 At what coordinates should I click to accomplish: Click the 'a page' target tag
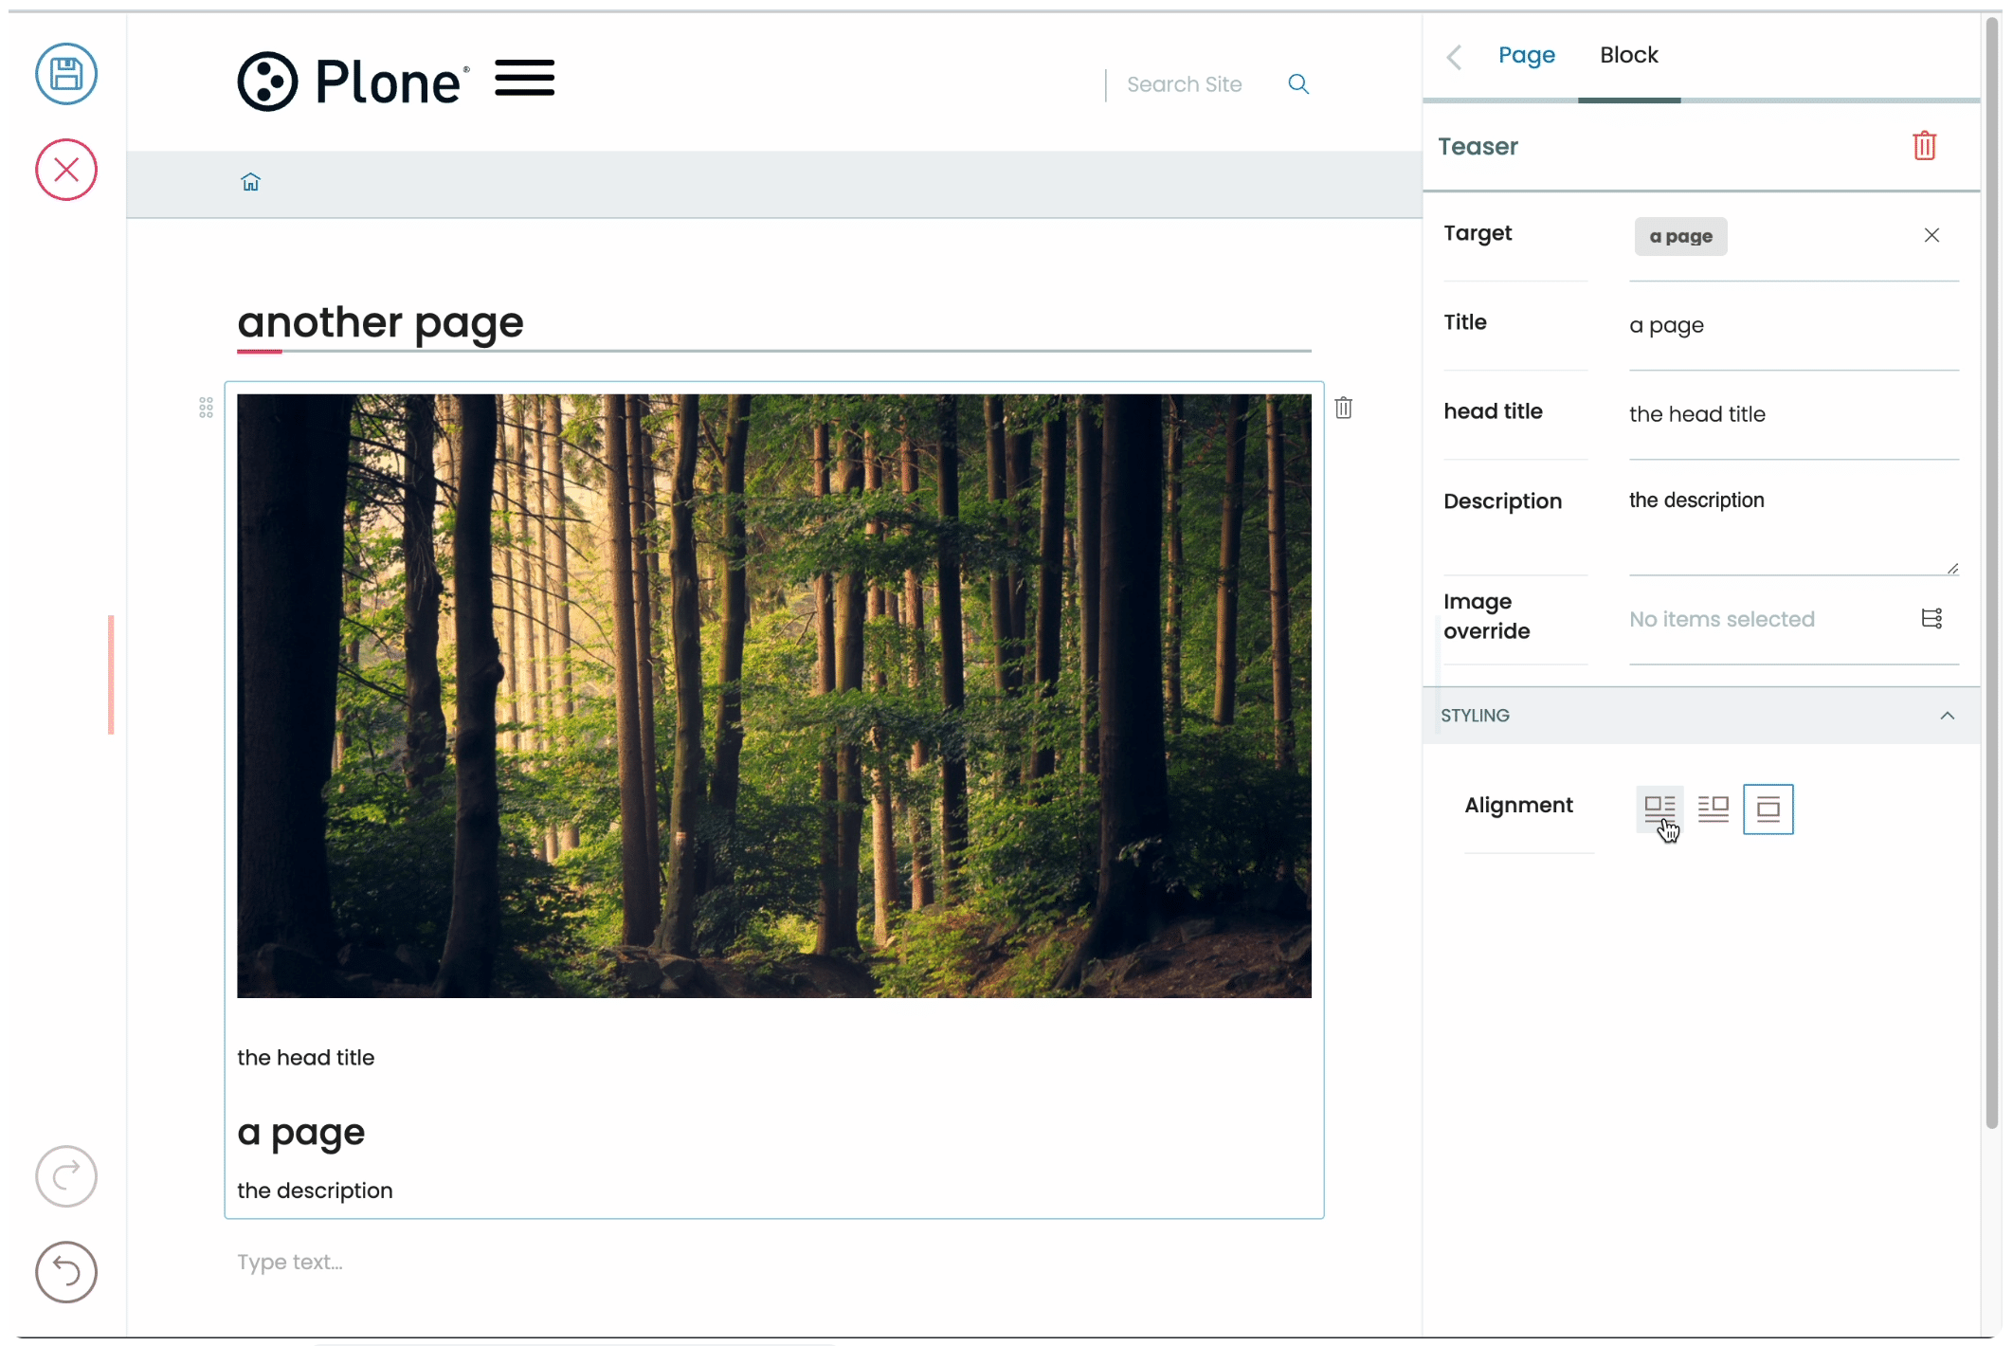pyautogui.click(x=1680, y=236)
